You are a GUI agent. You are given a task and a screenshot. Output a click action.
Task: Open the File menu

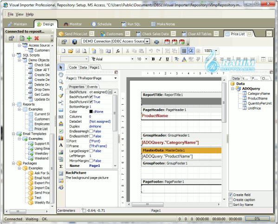coord(11,14)
